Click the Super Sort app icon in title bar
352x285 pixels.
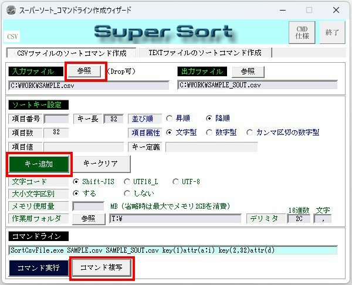point(11,10)
